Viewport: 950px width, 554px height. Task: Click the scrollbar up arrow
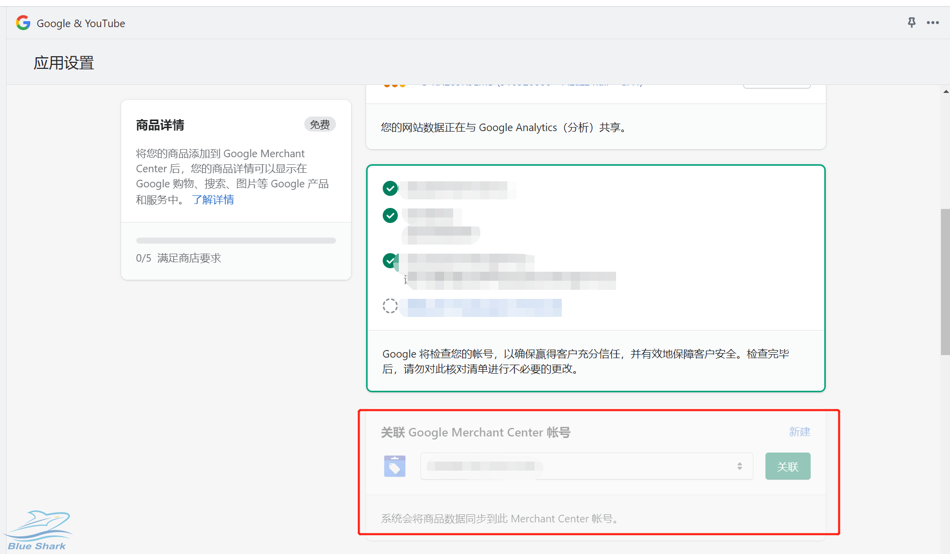tap(945, 92)
